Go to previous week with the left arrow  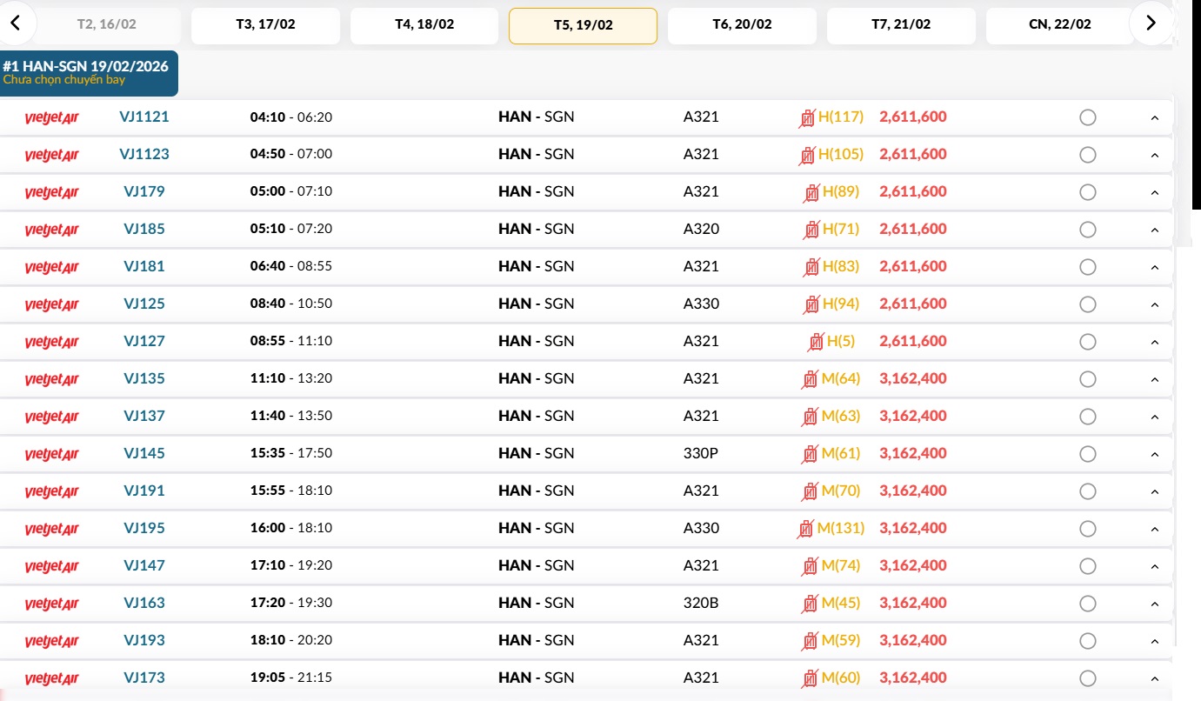[16, 23]
